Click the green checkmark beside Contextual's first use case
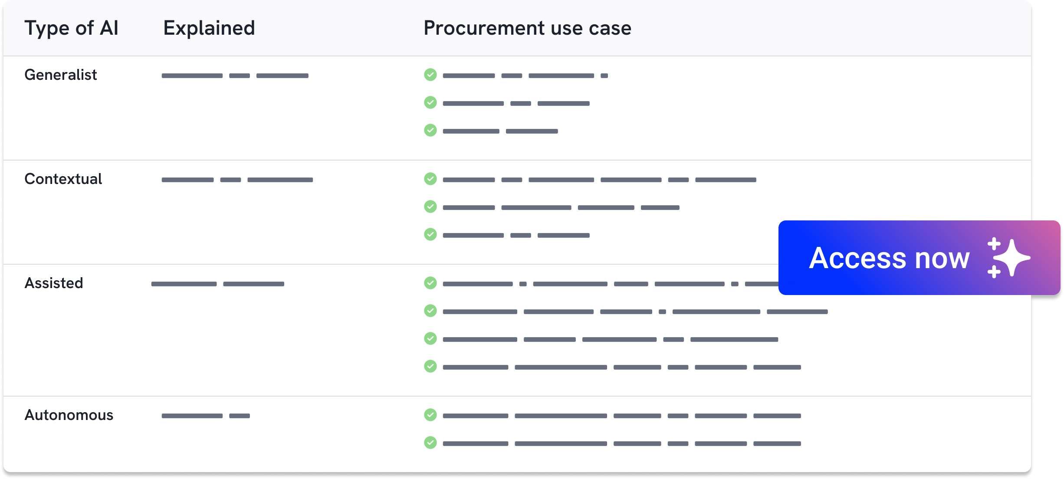The height and width of the screenshot is (479, 1064). click(x=430, y=179)
